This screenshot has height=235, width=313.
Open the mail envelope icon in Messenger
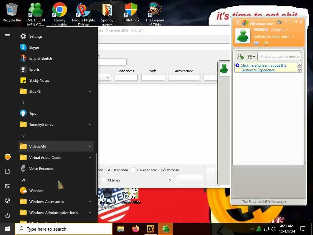click(x=256, y=43)
